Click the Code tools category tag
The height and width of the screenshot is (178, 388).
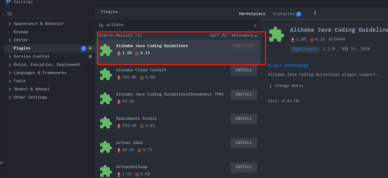coord(304,49)
